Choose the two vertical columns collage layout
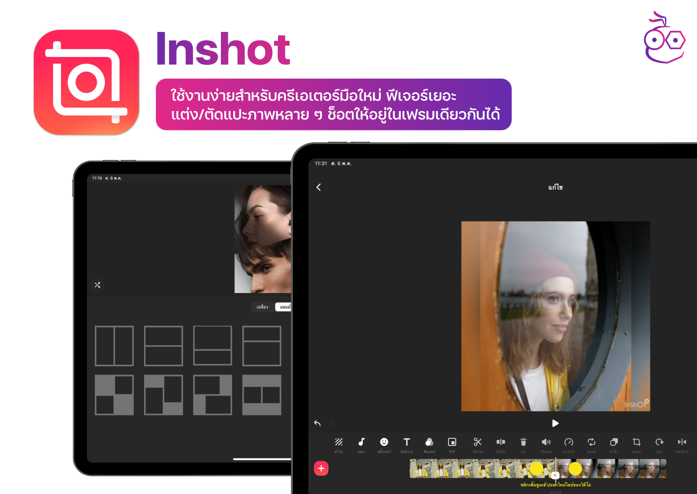The height and width of the screenshot is (494, 697). click(x=114, y=346)
